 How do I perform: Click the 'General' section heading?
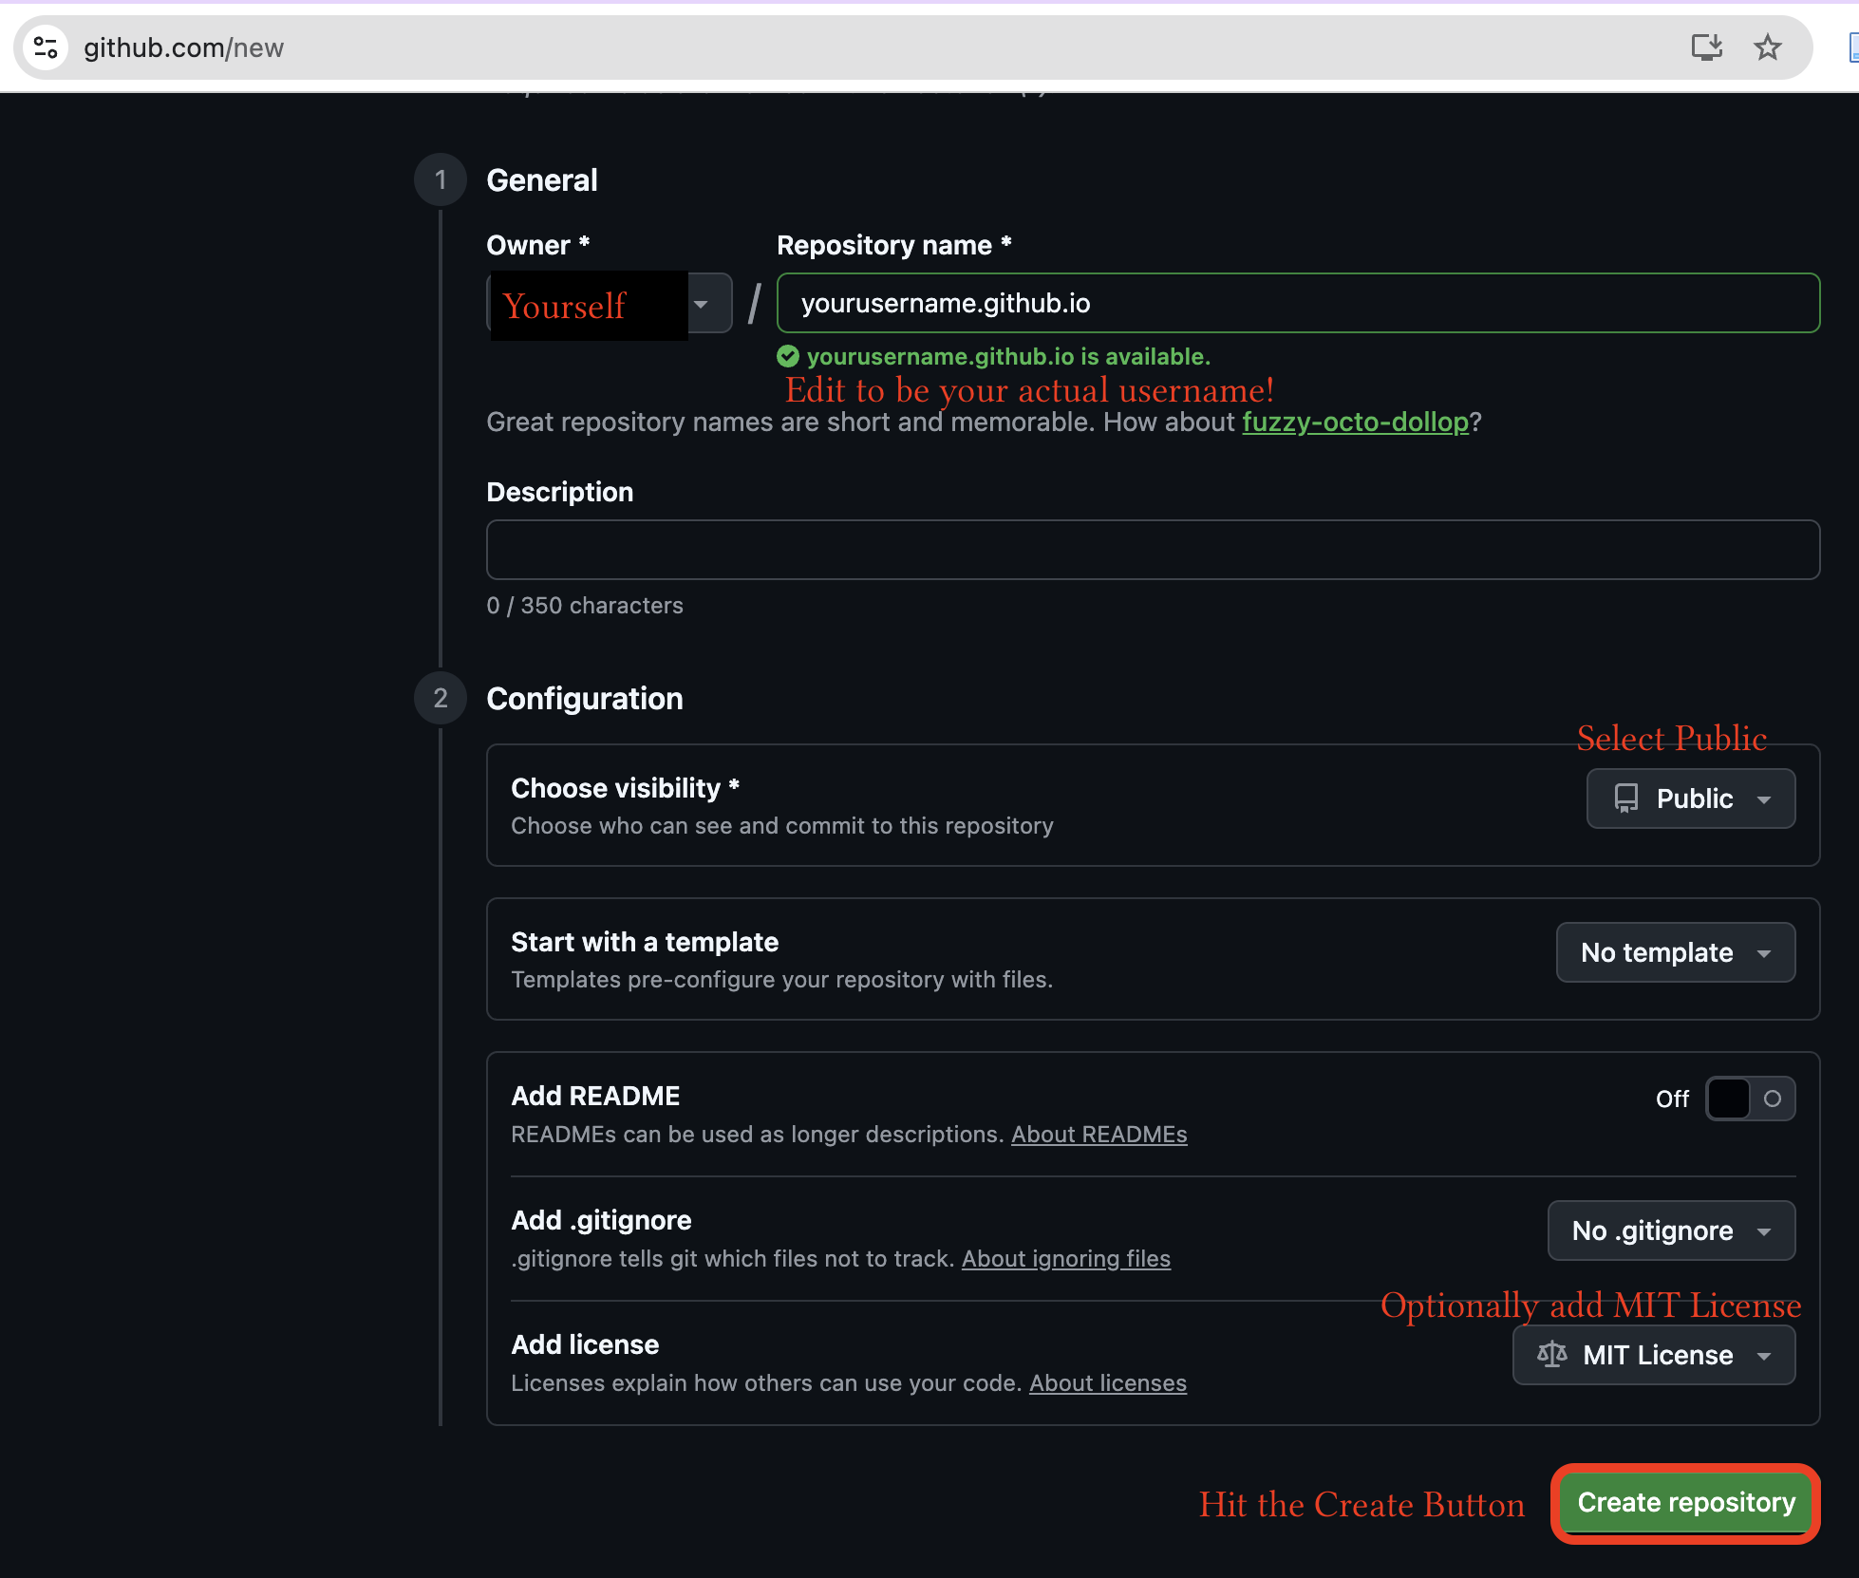click(x=541, y=180)
